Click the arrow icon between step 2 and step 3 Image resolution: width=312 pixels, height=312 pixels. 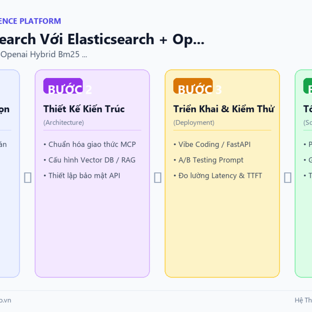click(x=158, y=178)
